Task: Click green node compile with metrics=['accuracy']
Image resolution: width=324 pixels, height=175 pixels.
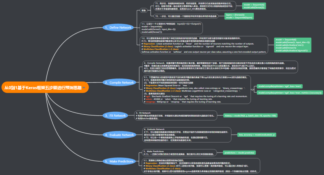Action: [x=290, y=93]
